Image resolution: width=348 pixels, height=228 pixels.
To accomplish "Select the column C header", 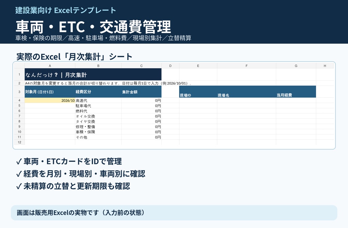I will click(x=141, y=66).
